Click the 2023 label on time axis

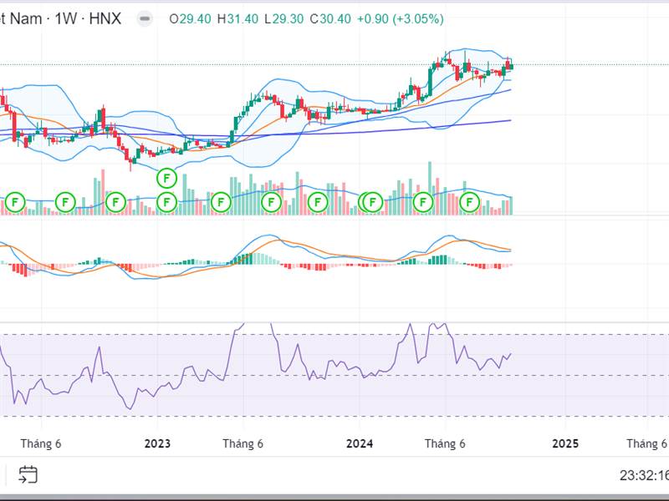[157, 443]
